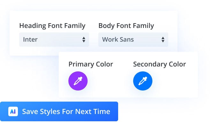The width and height of the screenshot is (212, 127).
Task: Click the white pipette glyph in purple circle
Action: pos(78,81)
